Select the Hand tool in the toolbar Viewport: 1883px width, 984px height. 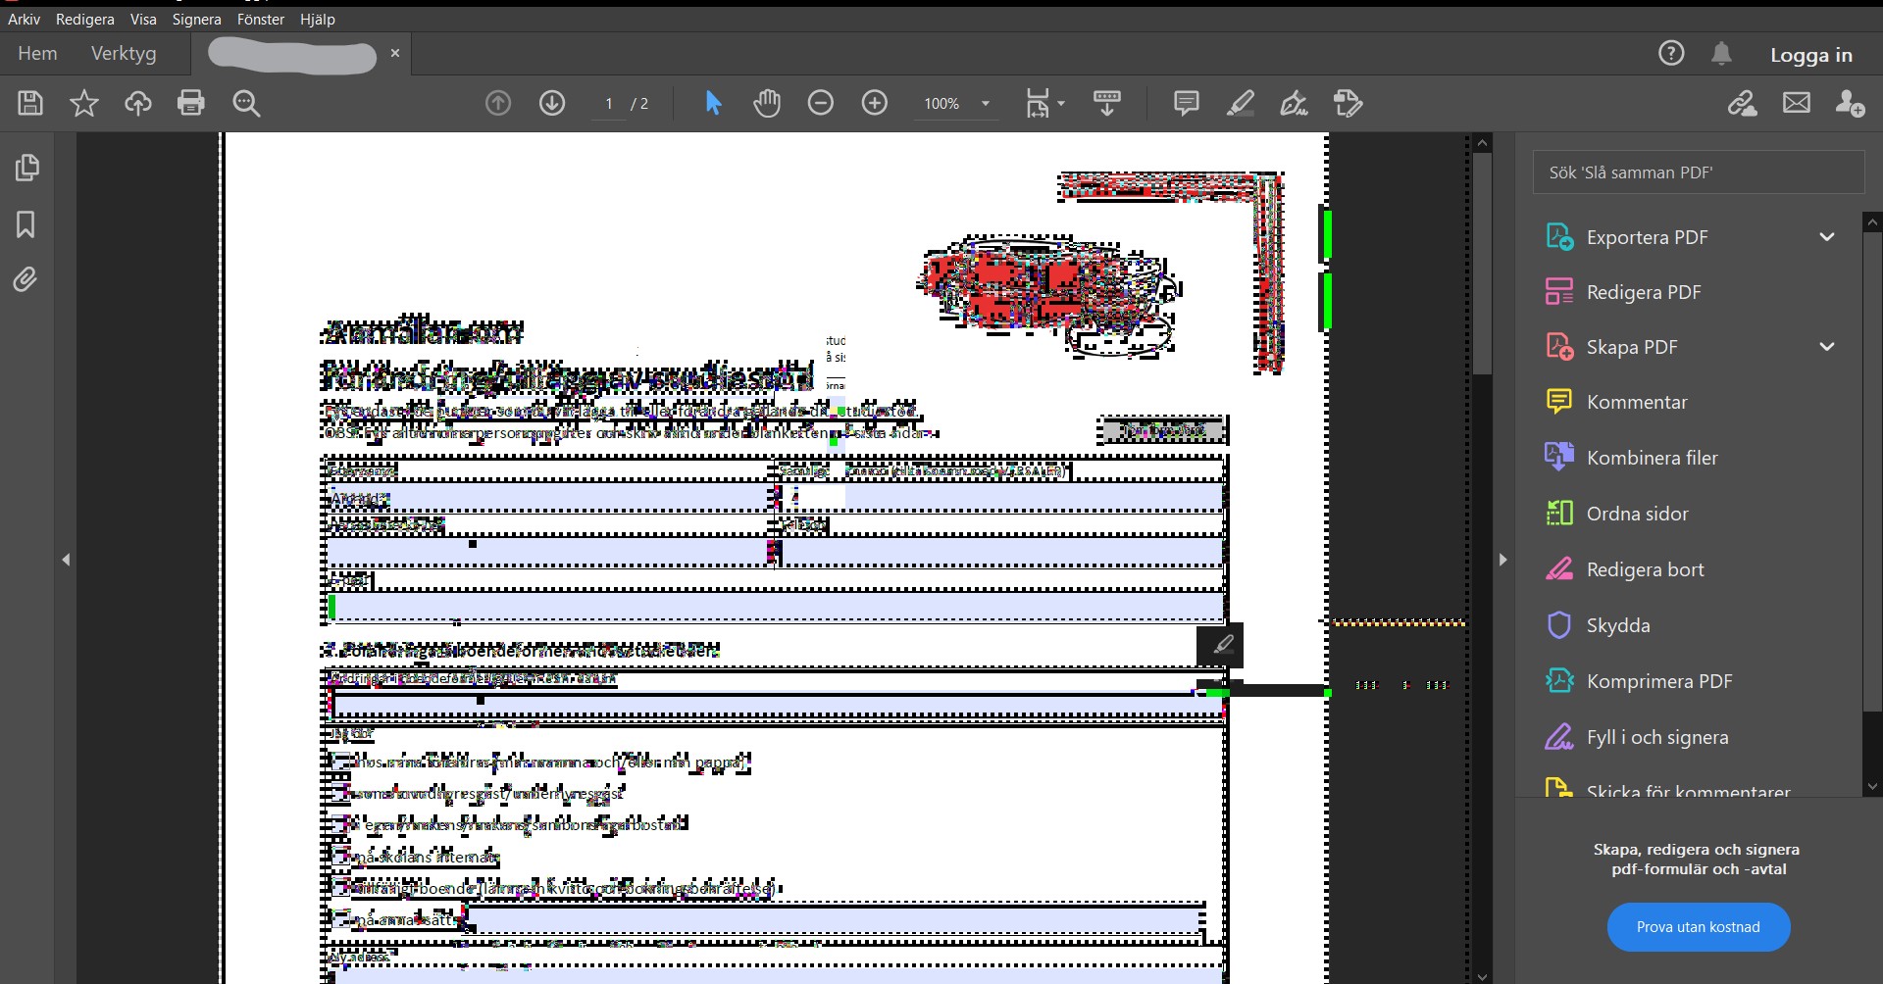point(767,103)
